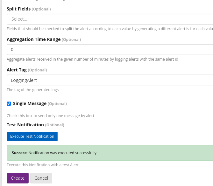213x186 pixels.
Task: Click the Test Notification heading label
Action: tap(25, 125)
